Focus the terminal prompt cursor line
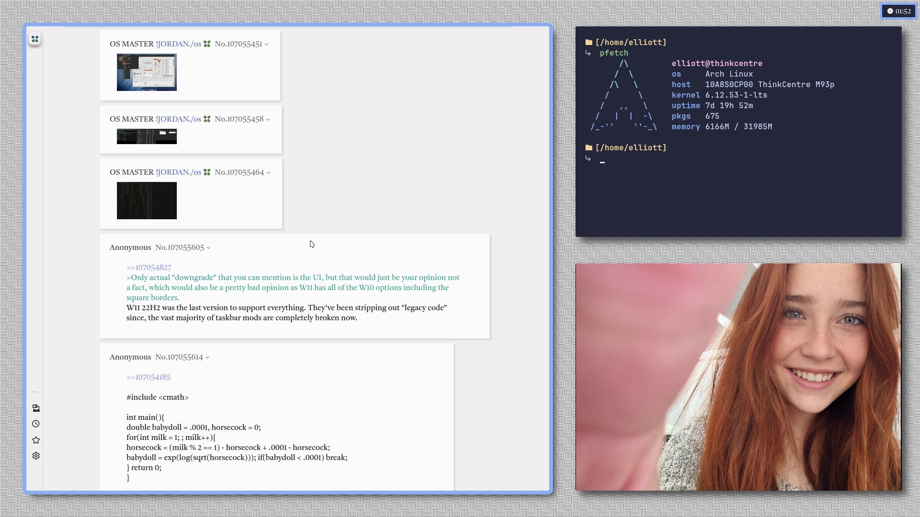This screenshot has width=920, height=517. coord(602,162)
